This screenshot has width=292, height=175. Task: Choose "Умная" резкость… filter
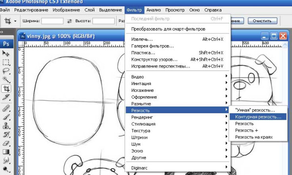click(258, 110)
